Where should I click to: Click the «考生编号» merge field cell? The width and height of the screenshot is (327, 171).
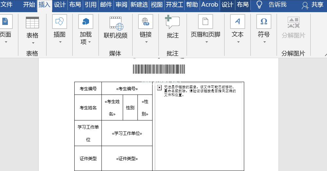(x=127, y=89)
